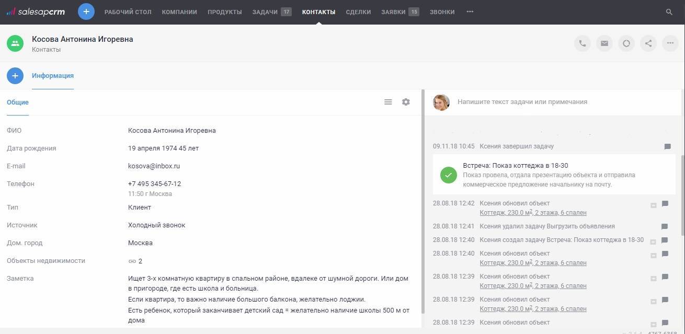
Task: Click the phone call icon in contact header
Action: 583,43
